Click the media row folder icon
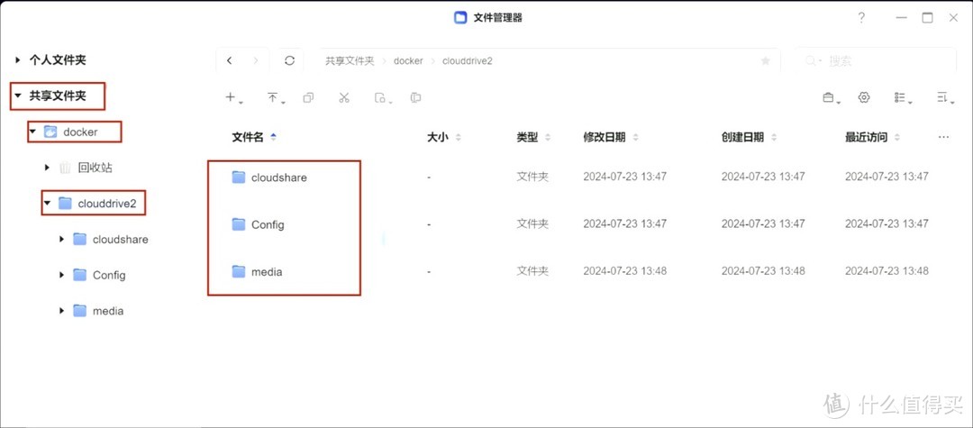The width and height of the screenshot is (973, 428). (x=239, y=272)
